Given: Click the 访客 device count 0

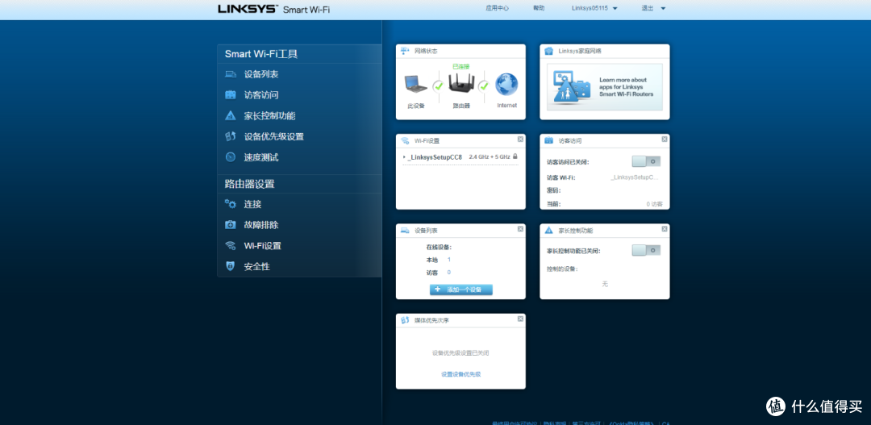Looking at the screenshot, I should tap(449, 273).
